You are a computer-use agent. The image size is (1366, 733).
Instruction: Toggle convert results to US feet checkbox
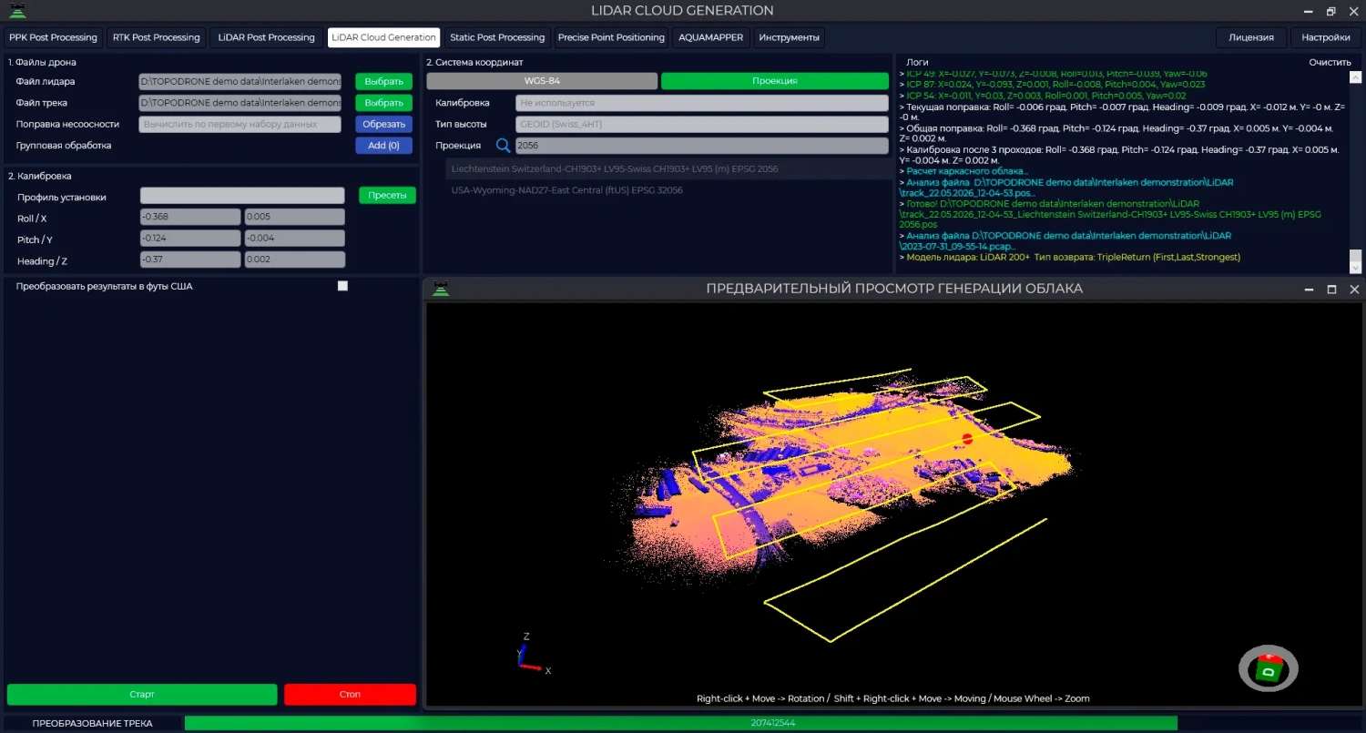pyautogui.click(x=342, y=286)
